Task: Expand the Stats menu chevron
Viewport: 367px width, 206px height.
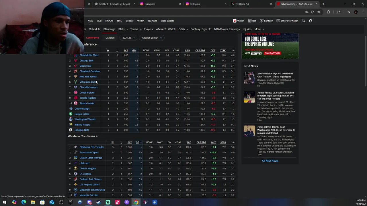Action: (127, 29)
